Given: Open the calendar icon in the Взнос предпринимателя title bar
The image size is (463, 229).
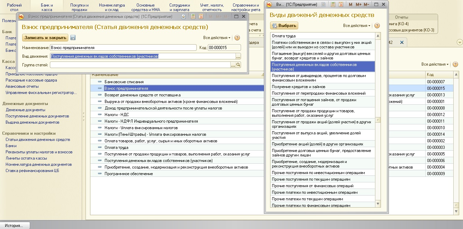Looking at the screenshot, I should coord(201,16).
